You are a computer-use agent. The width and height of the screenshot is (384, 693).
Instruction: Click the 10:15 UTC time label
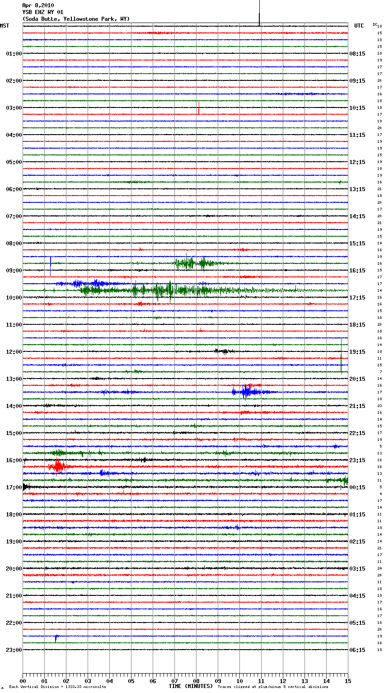click(x=357, y=108)
